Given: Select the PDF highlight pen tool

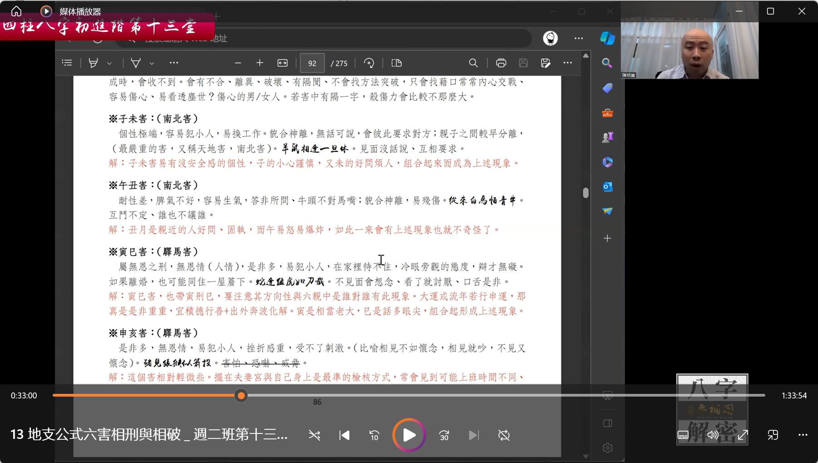Looking at the screenshot, I should coord(93,63).
